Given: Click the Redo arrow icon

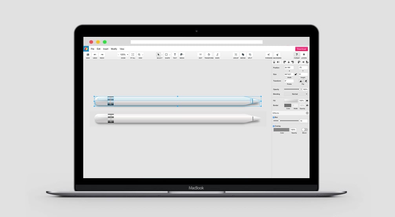Looking at the screenshot, I should pos(102,55).
